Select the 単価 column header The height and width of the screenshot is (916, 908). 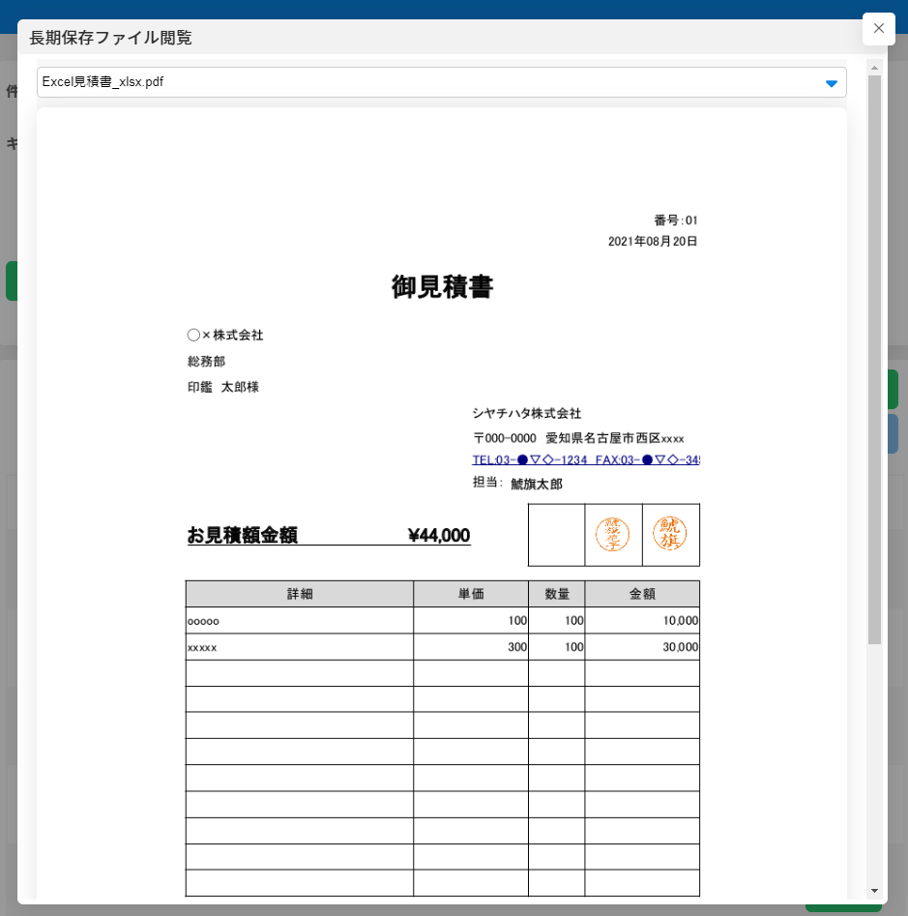click(x=470, y=594)
